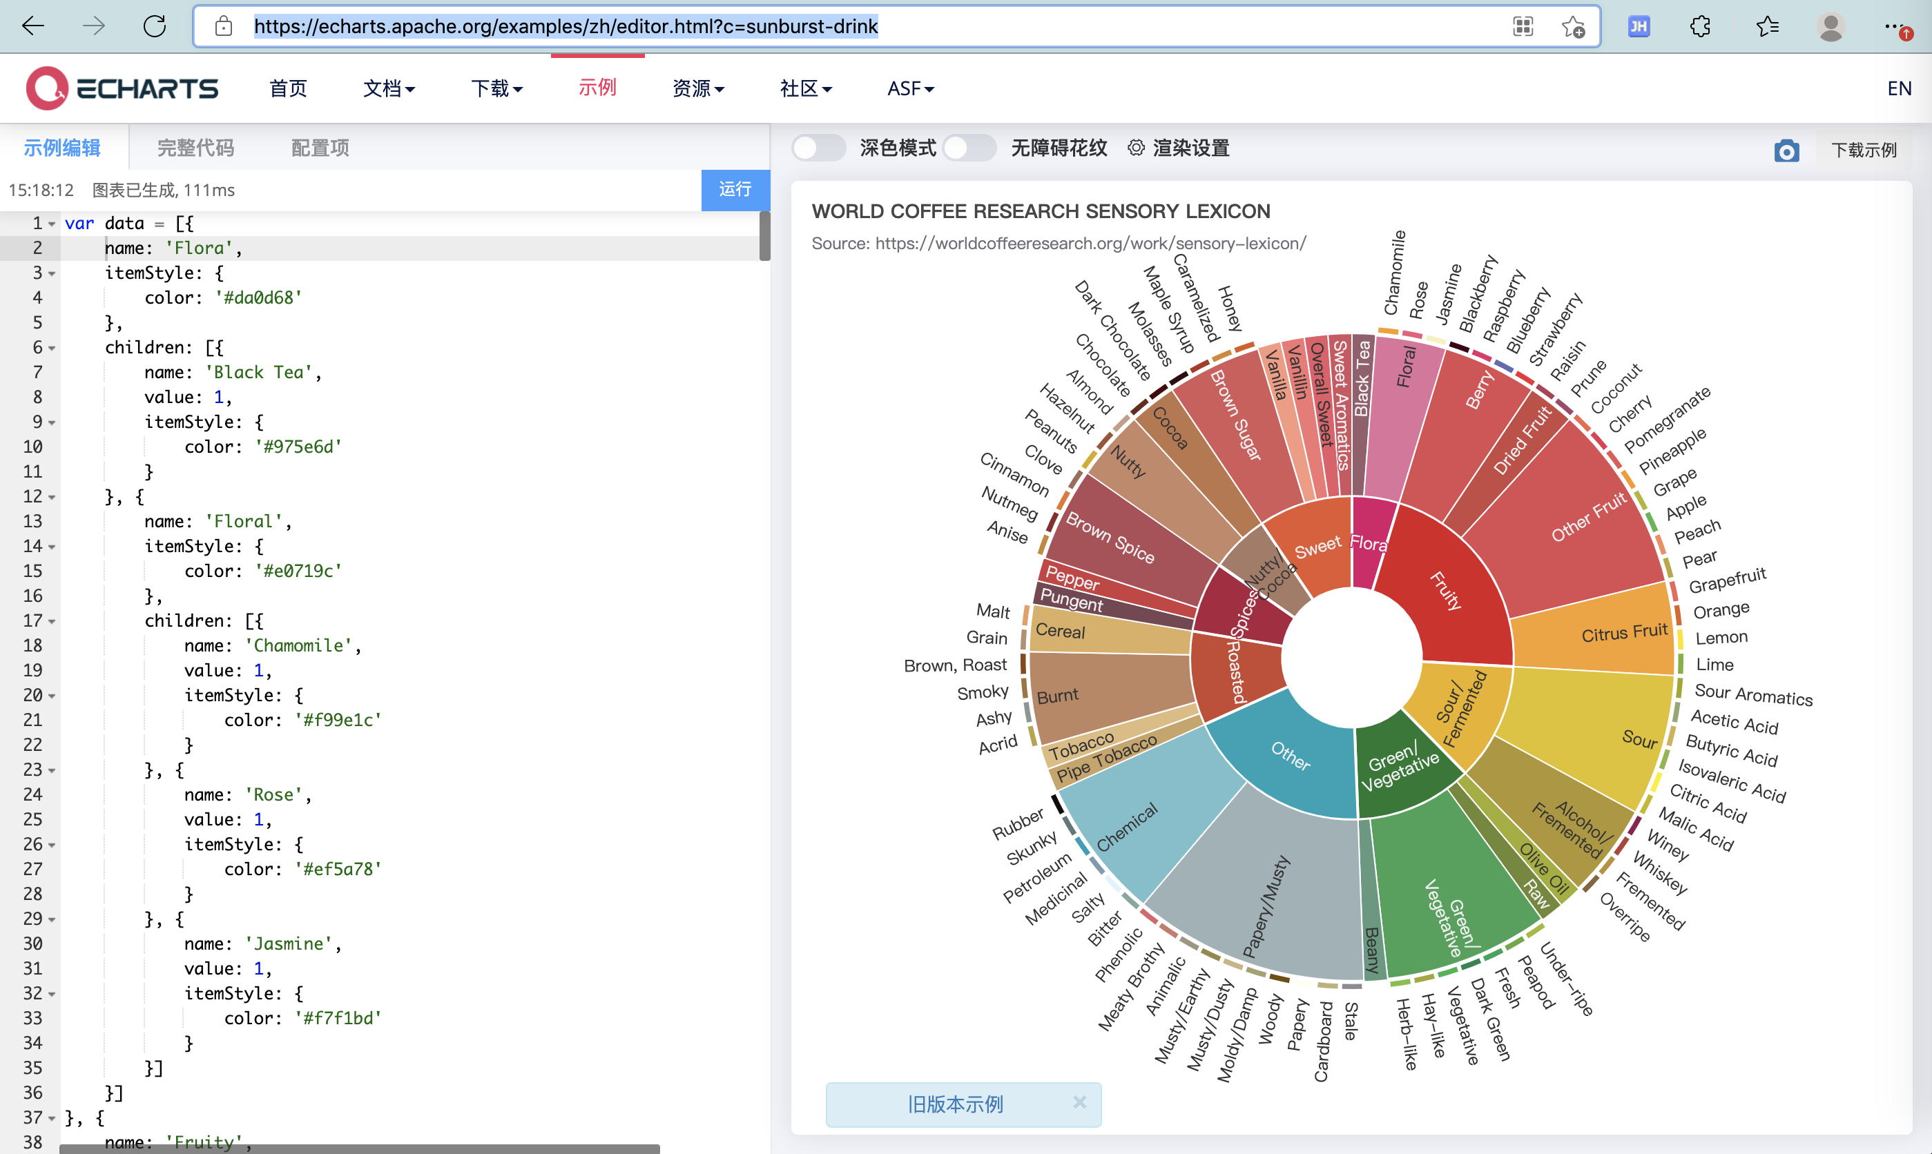Click the ECharts logo

pyautogui.click(x=122, y=88)
